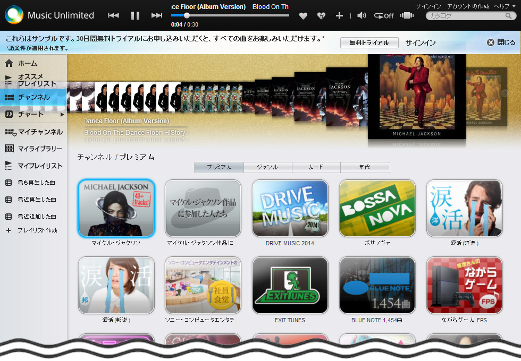
Task: Click チャンネル breadcrumb link
Action: 95,157
